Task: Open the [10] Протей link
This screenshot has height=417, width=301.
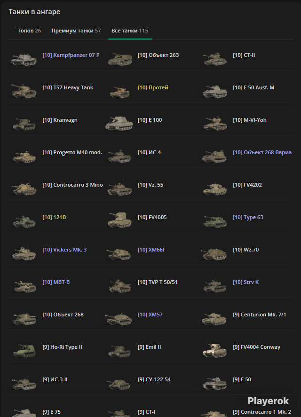Action: pyautogui.click(x=153, y=87)
